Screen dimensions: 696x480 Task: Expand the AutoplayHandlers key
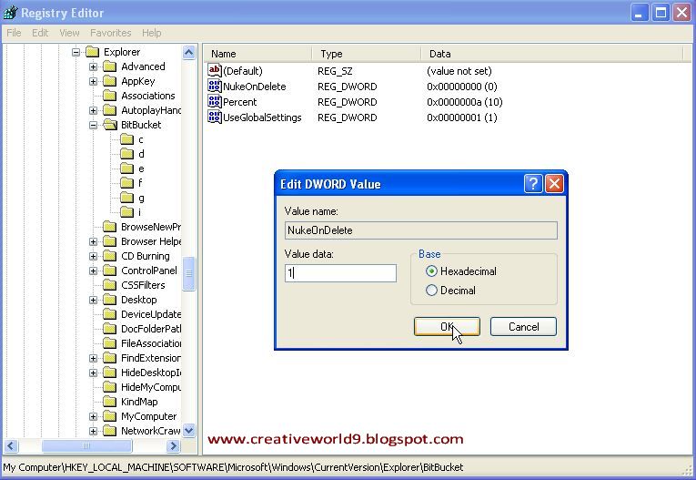(x=93, y=110)
